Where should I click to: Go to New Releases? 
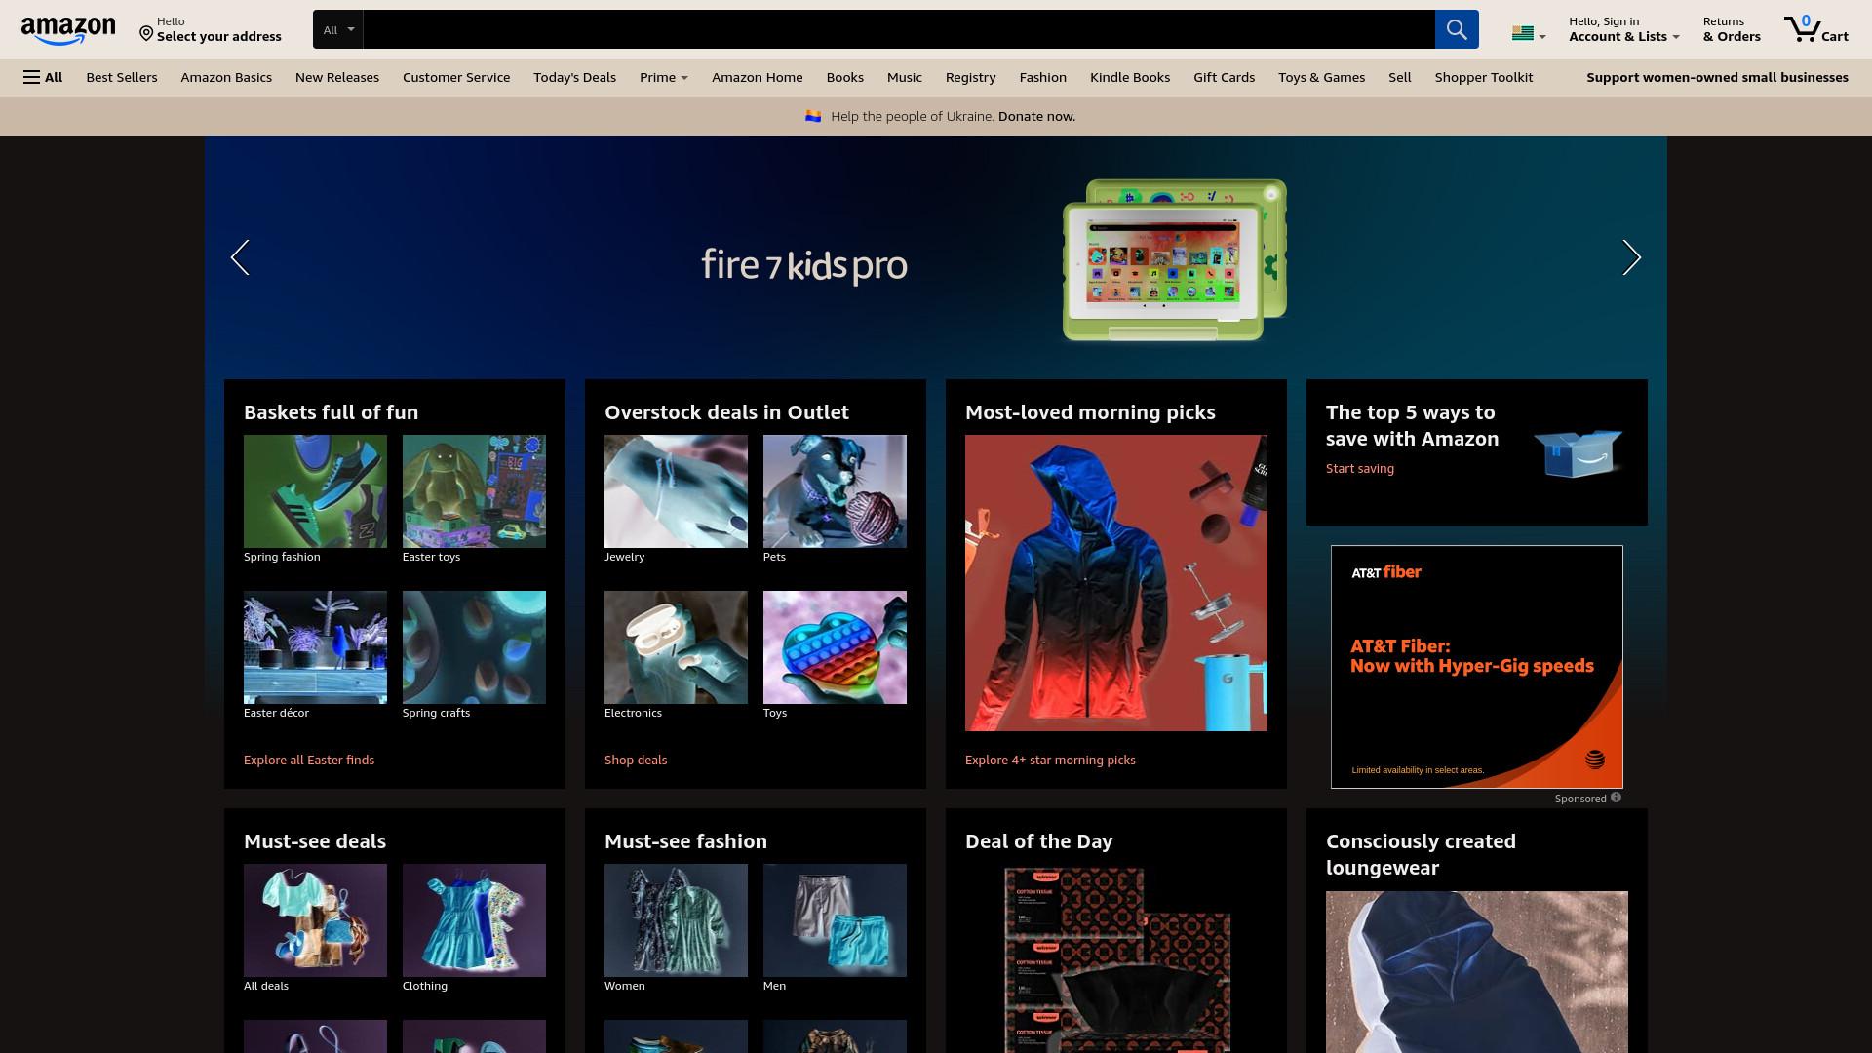(x=337, y=77)
